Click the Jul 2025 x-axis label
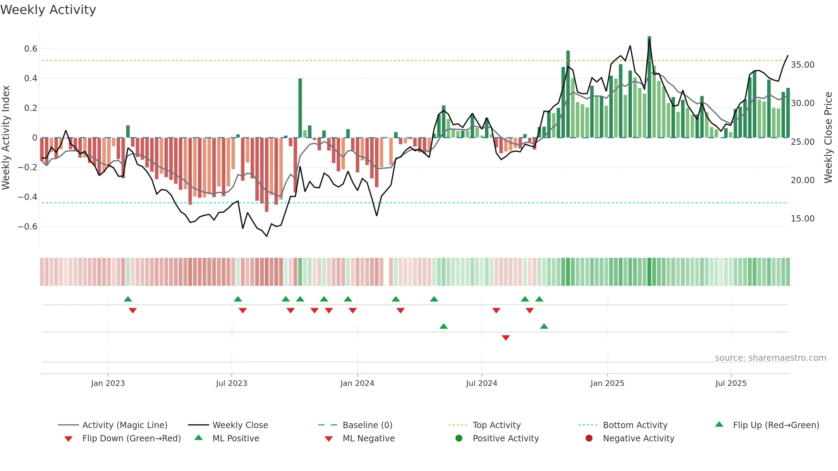838x471 pixels. (731, 383)
